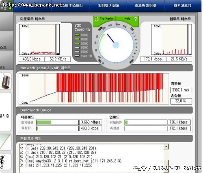Open the 초고속 인터넷 menu tab
203x173 pixels.
click(145, 5)
